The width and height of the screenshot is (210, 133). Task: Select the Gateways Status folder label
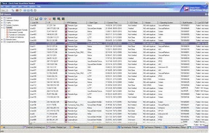tap(12, 20)
